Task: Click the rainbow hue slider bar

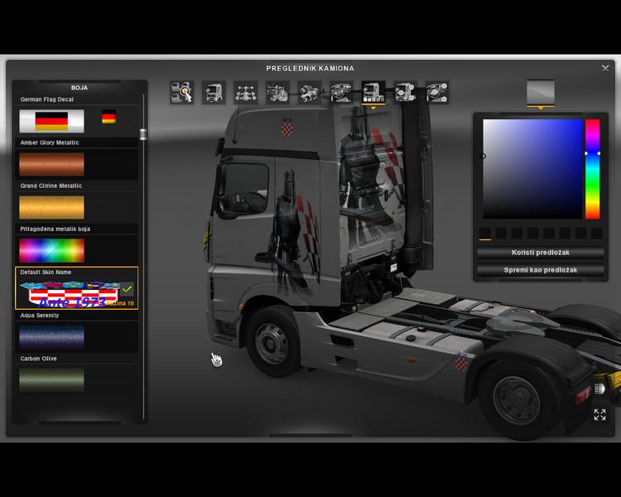Action: tap(592, 168)
